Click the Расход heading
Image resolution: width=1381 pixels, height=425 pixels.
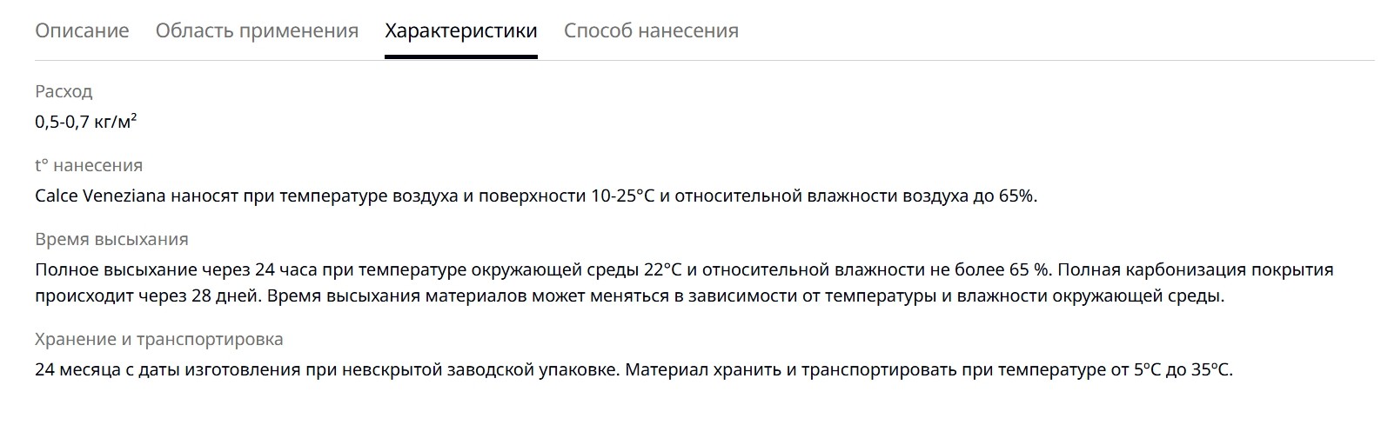(x=64, y=91)
